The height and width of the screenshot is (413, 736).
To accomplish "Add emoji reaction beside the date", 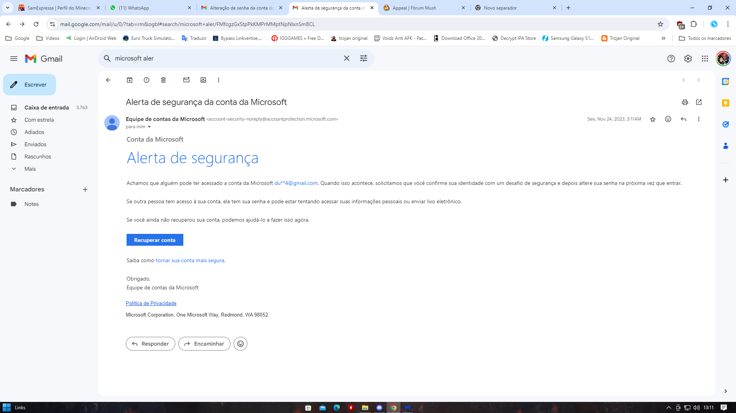I will click(x=668, y=119).
